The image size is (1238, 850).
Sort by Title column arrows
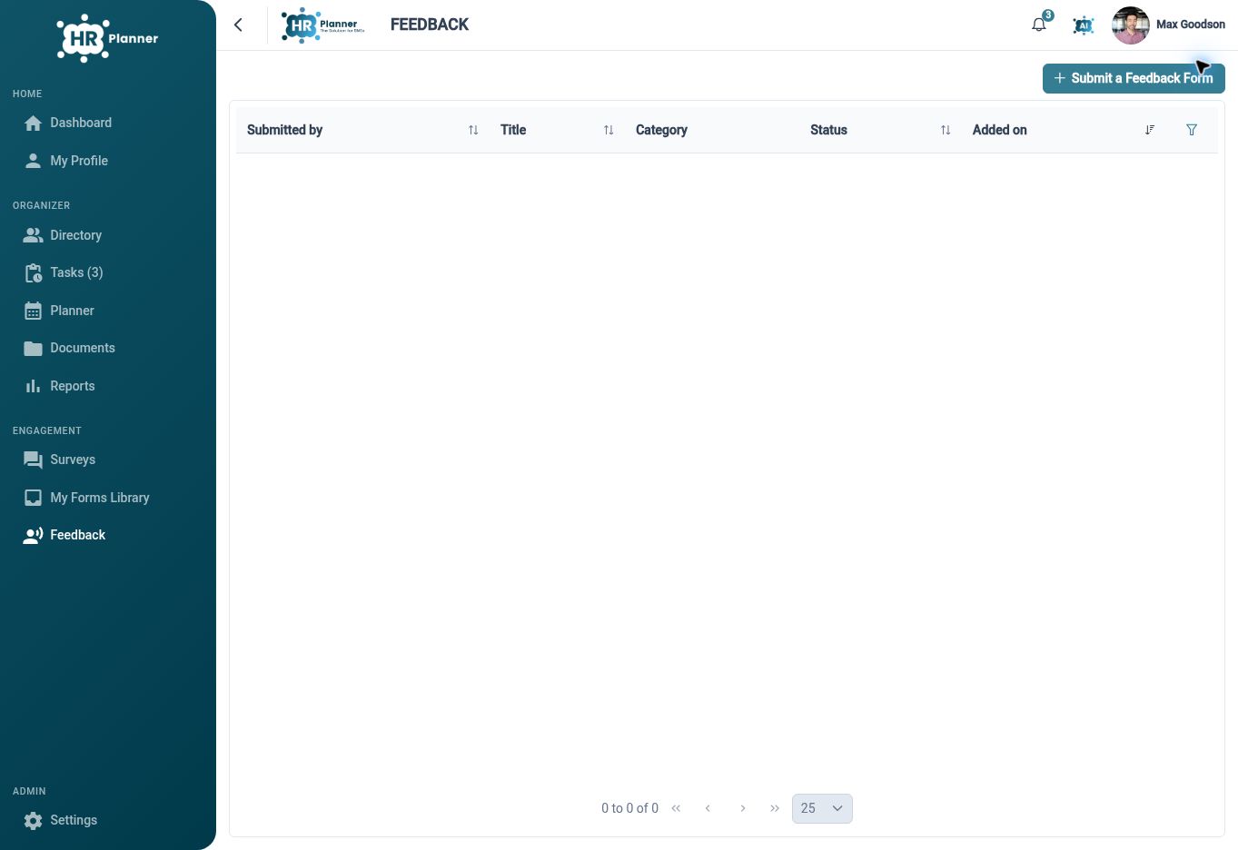609,130
